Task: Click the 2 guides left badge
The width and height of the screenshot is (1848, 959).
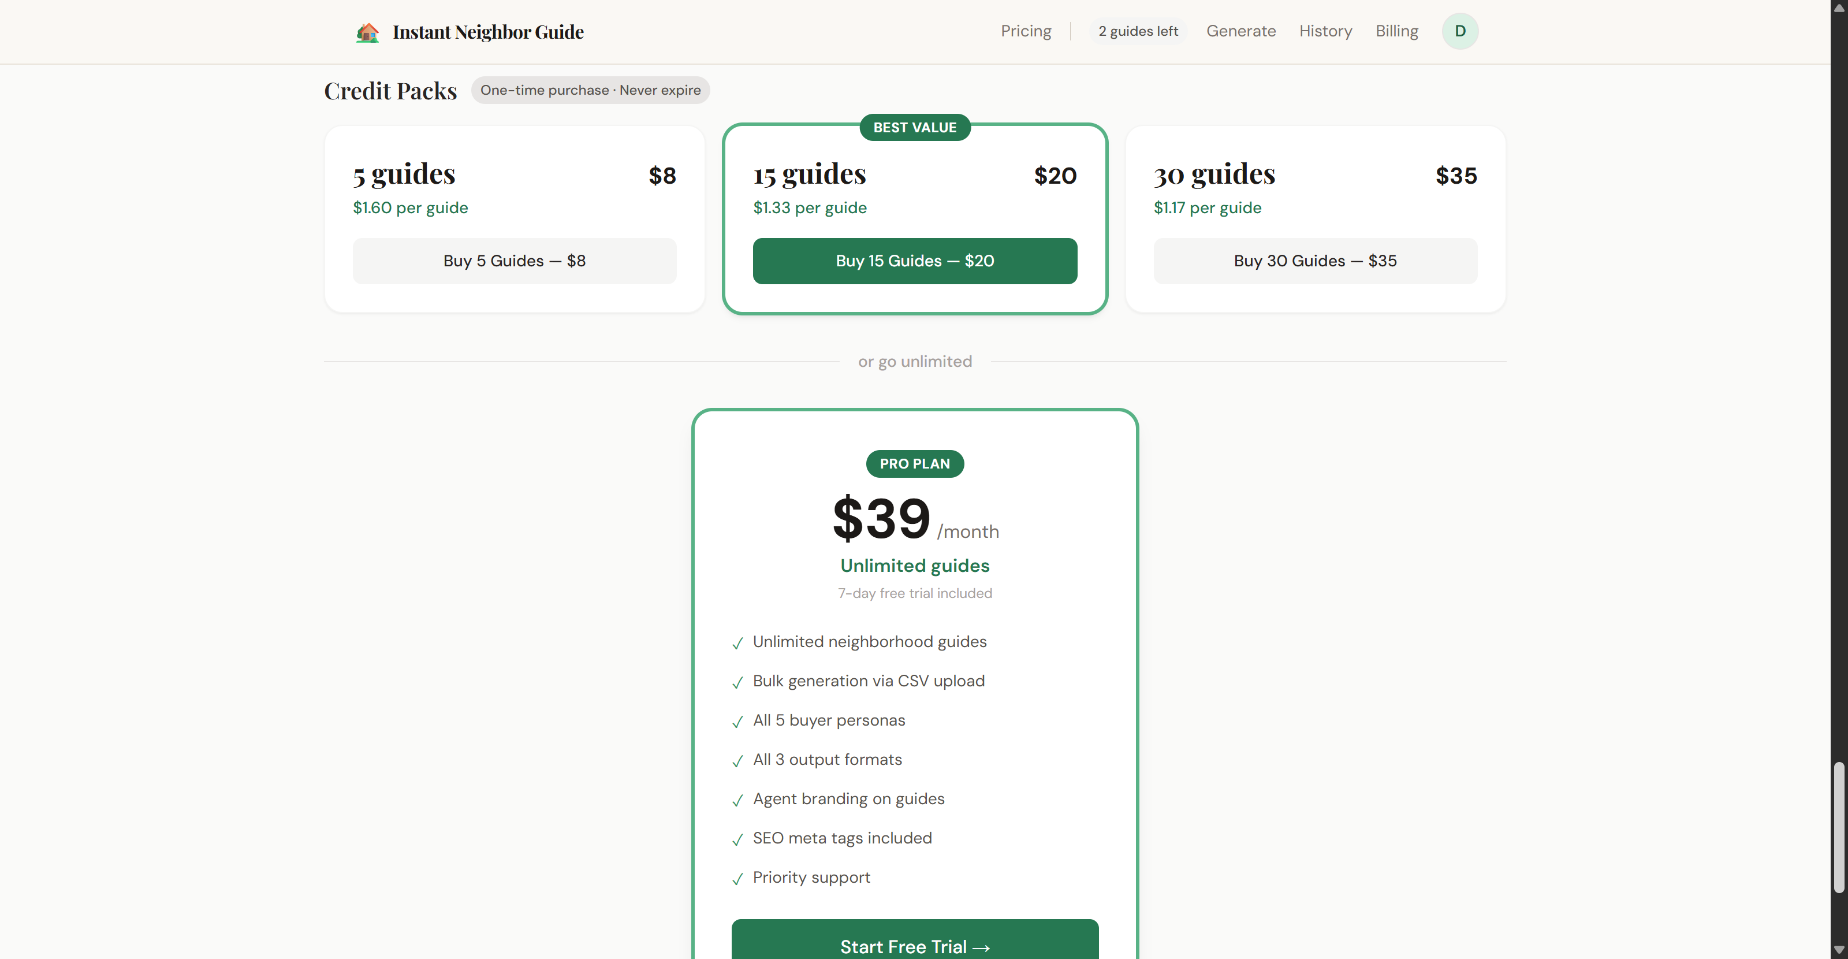Action: [1138, 31]
